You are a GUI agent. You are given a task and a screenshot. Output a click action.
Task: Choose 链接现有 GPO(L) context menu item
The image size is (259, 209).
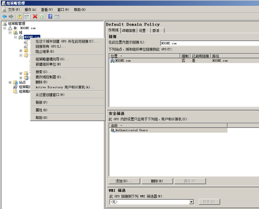point(68,46)
